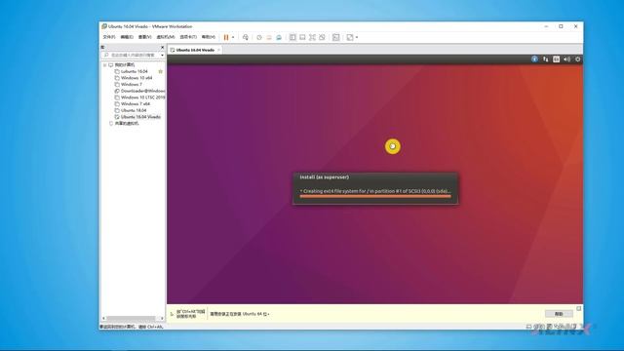Open the snapshot manager toolbar icon
The width and height of the screenshot is (624, 351).
pos(279,37)
